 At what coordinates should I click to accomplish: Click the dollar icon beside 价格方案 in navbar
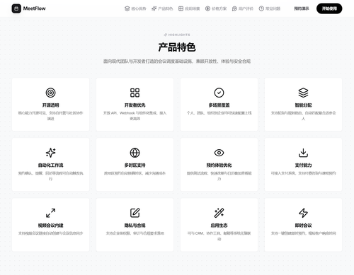point(207,8)
